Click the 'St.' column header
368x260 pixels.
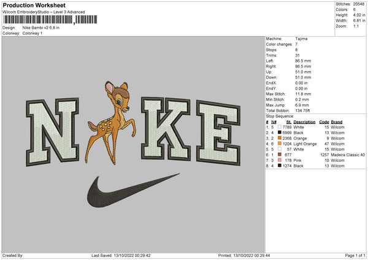point(289,122)
